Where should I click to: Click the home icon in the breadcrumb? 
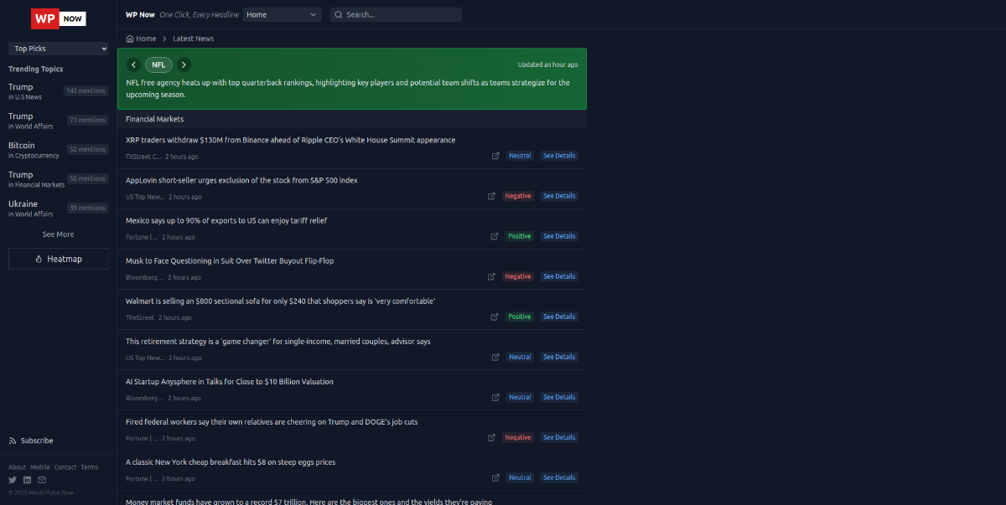tap(130, 39)
